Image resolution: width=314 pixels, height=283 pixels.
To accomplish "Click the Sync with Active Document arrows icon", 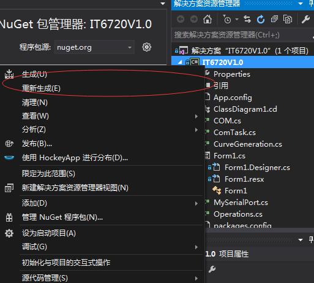I will tap(247, 20).
